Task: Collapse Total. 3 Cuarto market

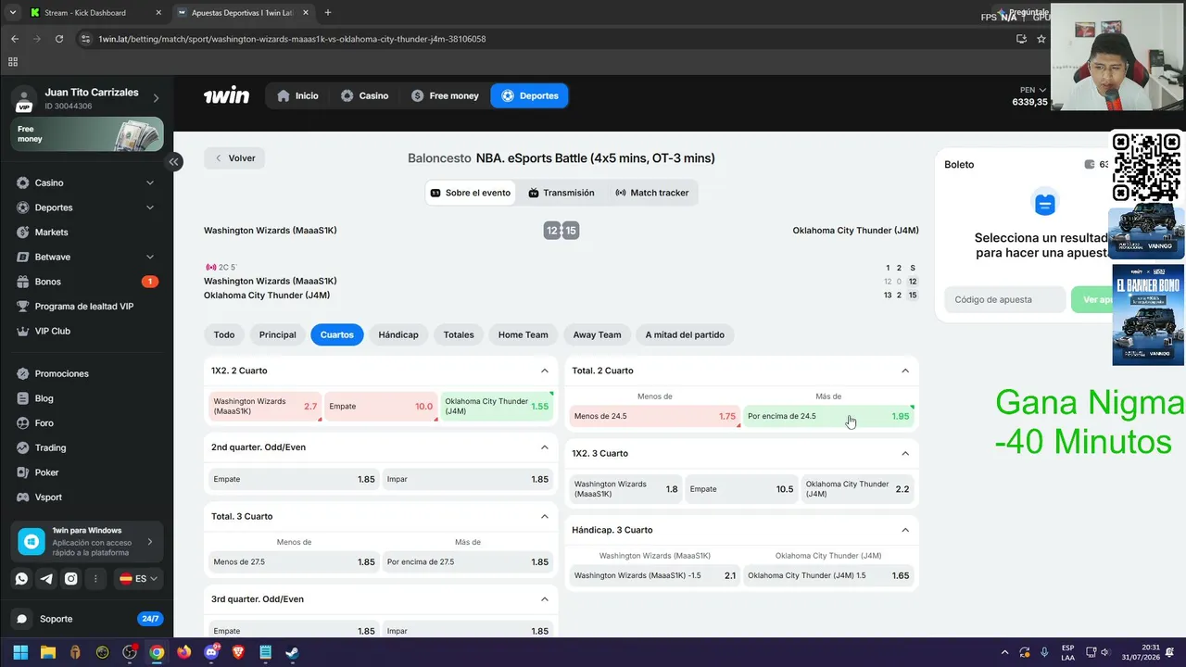Action: [x=545, y=516]
